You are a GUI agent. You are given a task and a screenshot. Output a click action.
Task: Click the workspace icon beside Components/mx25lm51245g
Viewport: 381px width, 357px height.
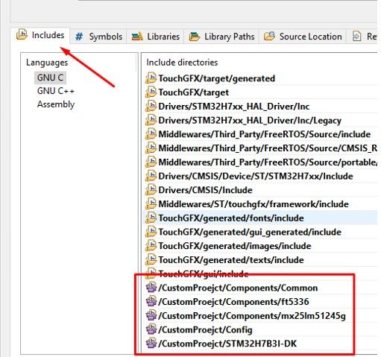tap(151, 315)
